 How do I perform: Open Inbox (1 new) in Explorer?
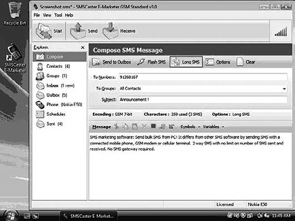click(59, 86)
